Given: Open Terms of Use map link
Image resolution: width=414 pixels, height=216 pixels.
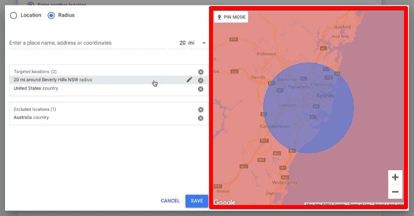Looking at the screenshot, I should pyautogui.click(x=359, y=204).
